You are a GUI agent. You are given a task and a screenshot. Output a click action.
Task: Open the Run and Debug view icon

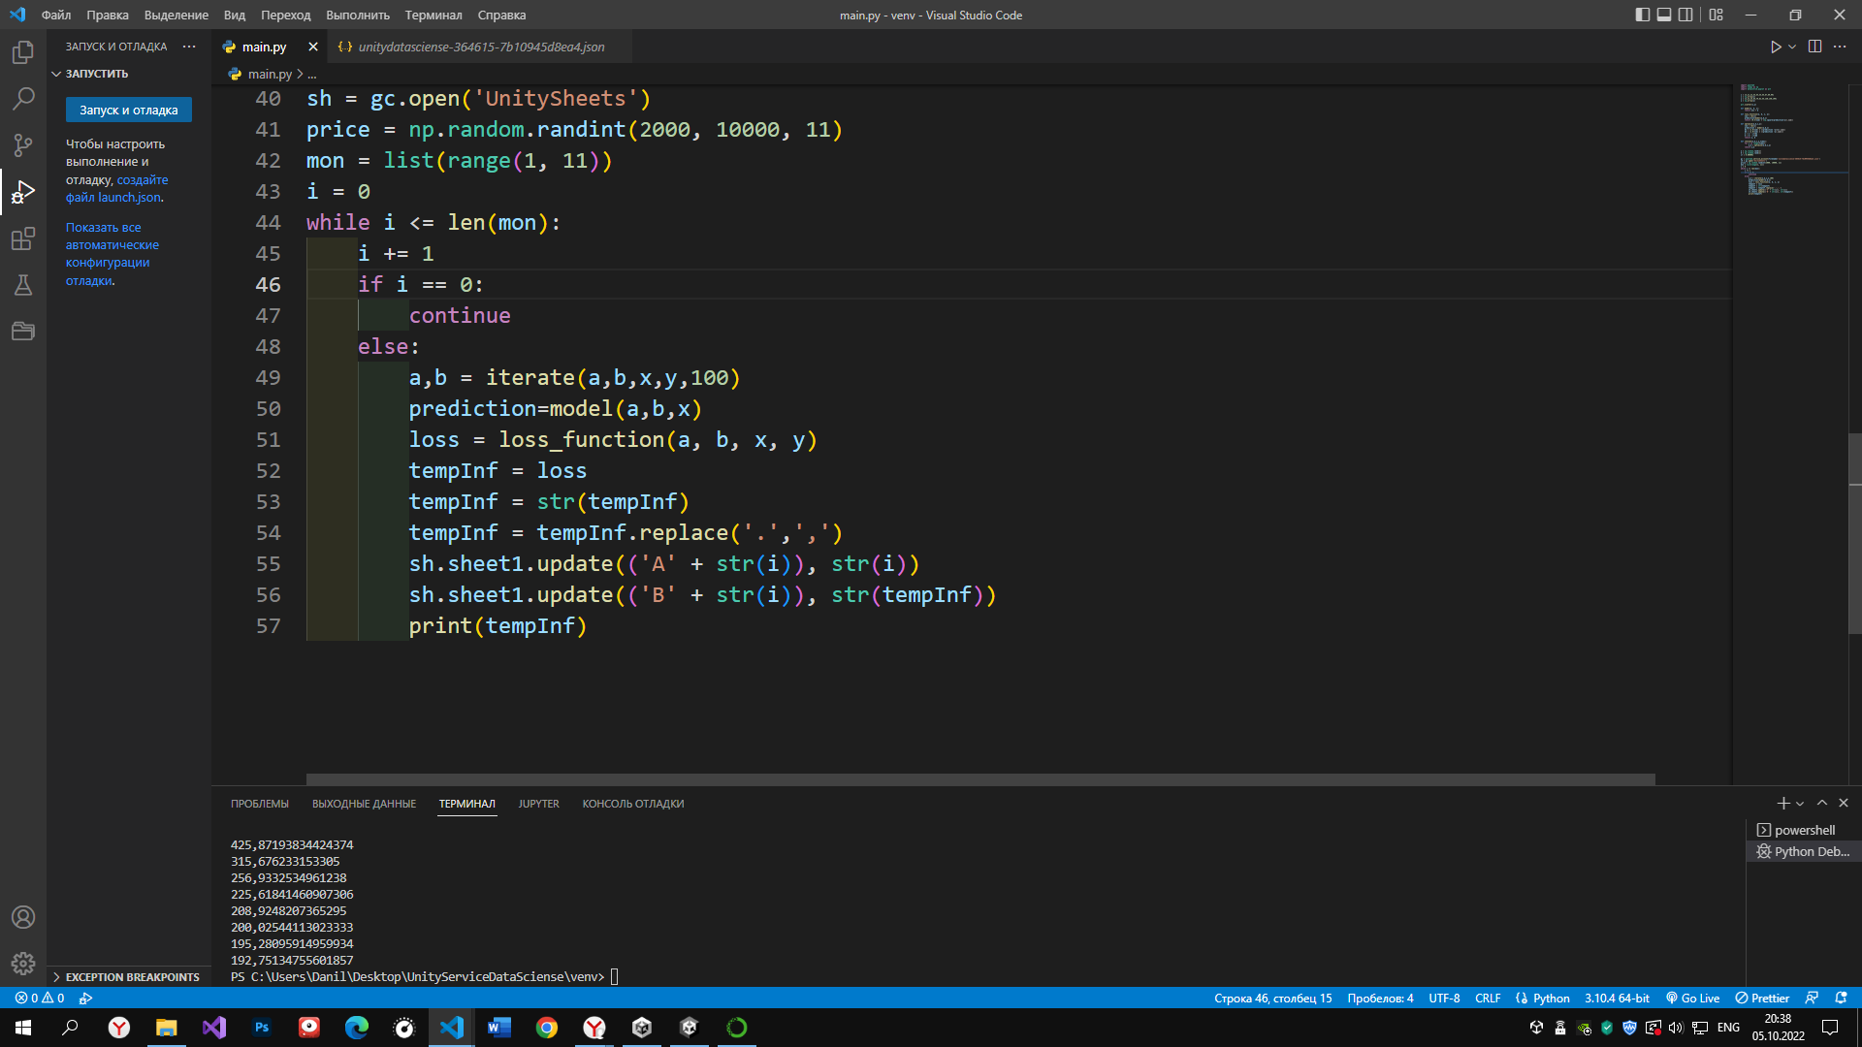click(x=23, y=192)
